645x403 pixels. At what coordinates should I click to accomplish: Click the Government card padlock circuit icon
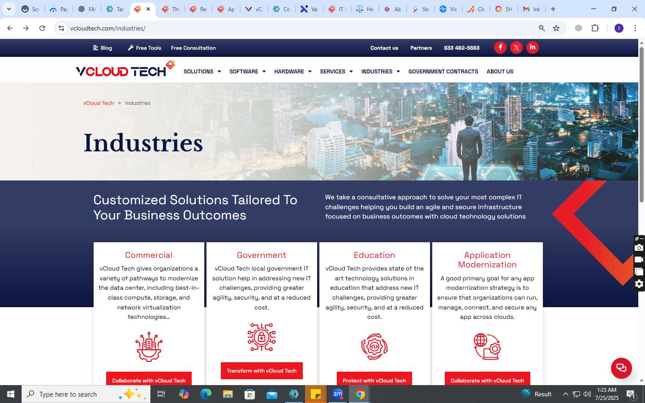(x=262, y=337)
